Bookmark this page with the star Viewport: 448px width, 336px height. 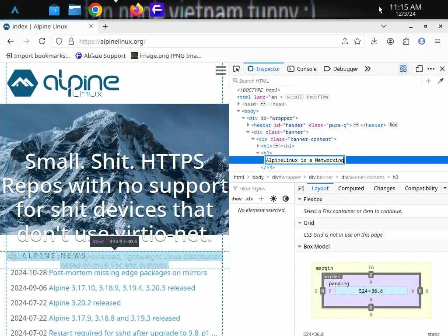[x=357, y=42]
